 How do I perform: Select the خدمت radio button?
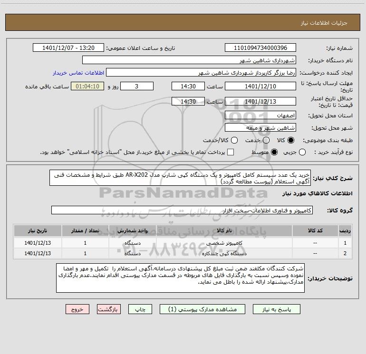tap(266, 140)
